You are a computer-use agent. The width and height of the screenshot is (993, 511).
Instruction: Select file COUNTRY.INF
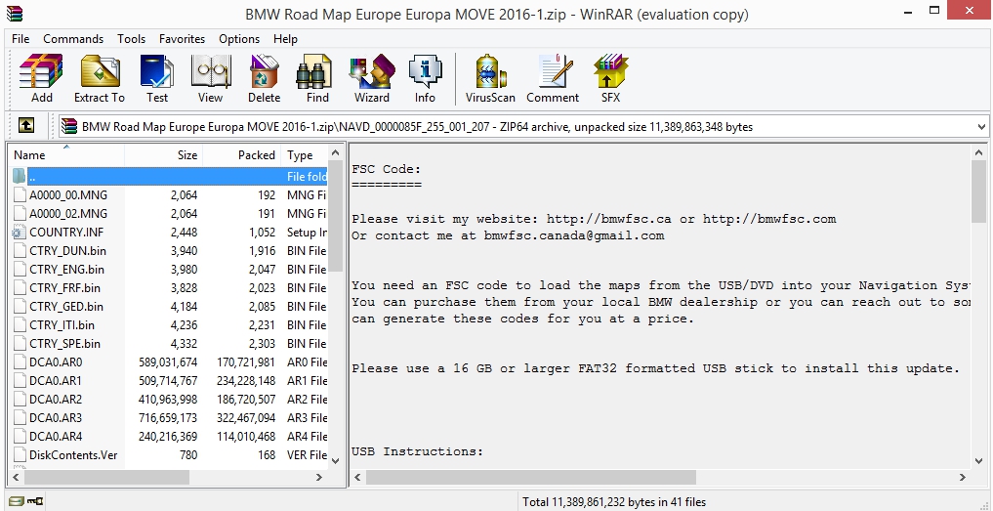(64, 232)
